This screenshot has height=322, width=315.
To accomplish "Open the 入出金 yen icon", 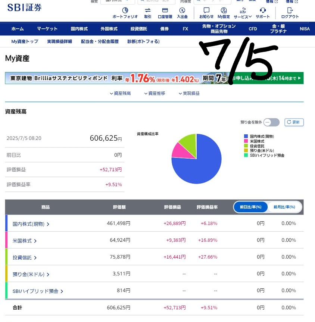I will click(x=182, y=10).
